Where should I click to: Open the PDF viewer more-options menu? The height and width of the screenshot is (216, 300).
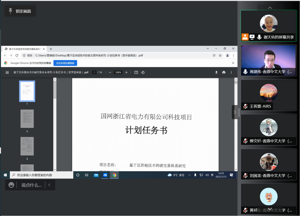pyautogui.click(x=231, y=72)
